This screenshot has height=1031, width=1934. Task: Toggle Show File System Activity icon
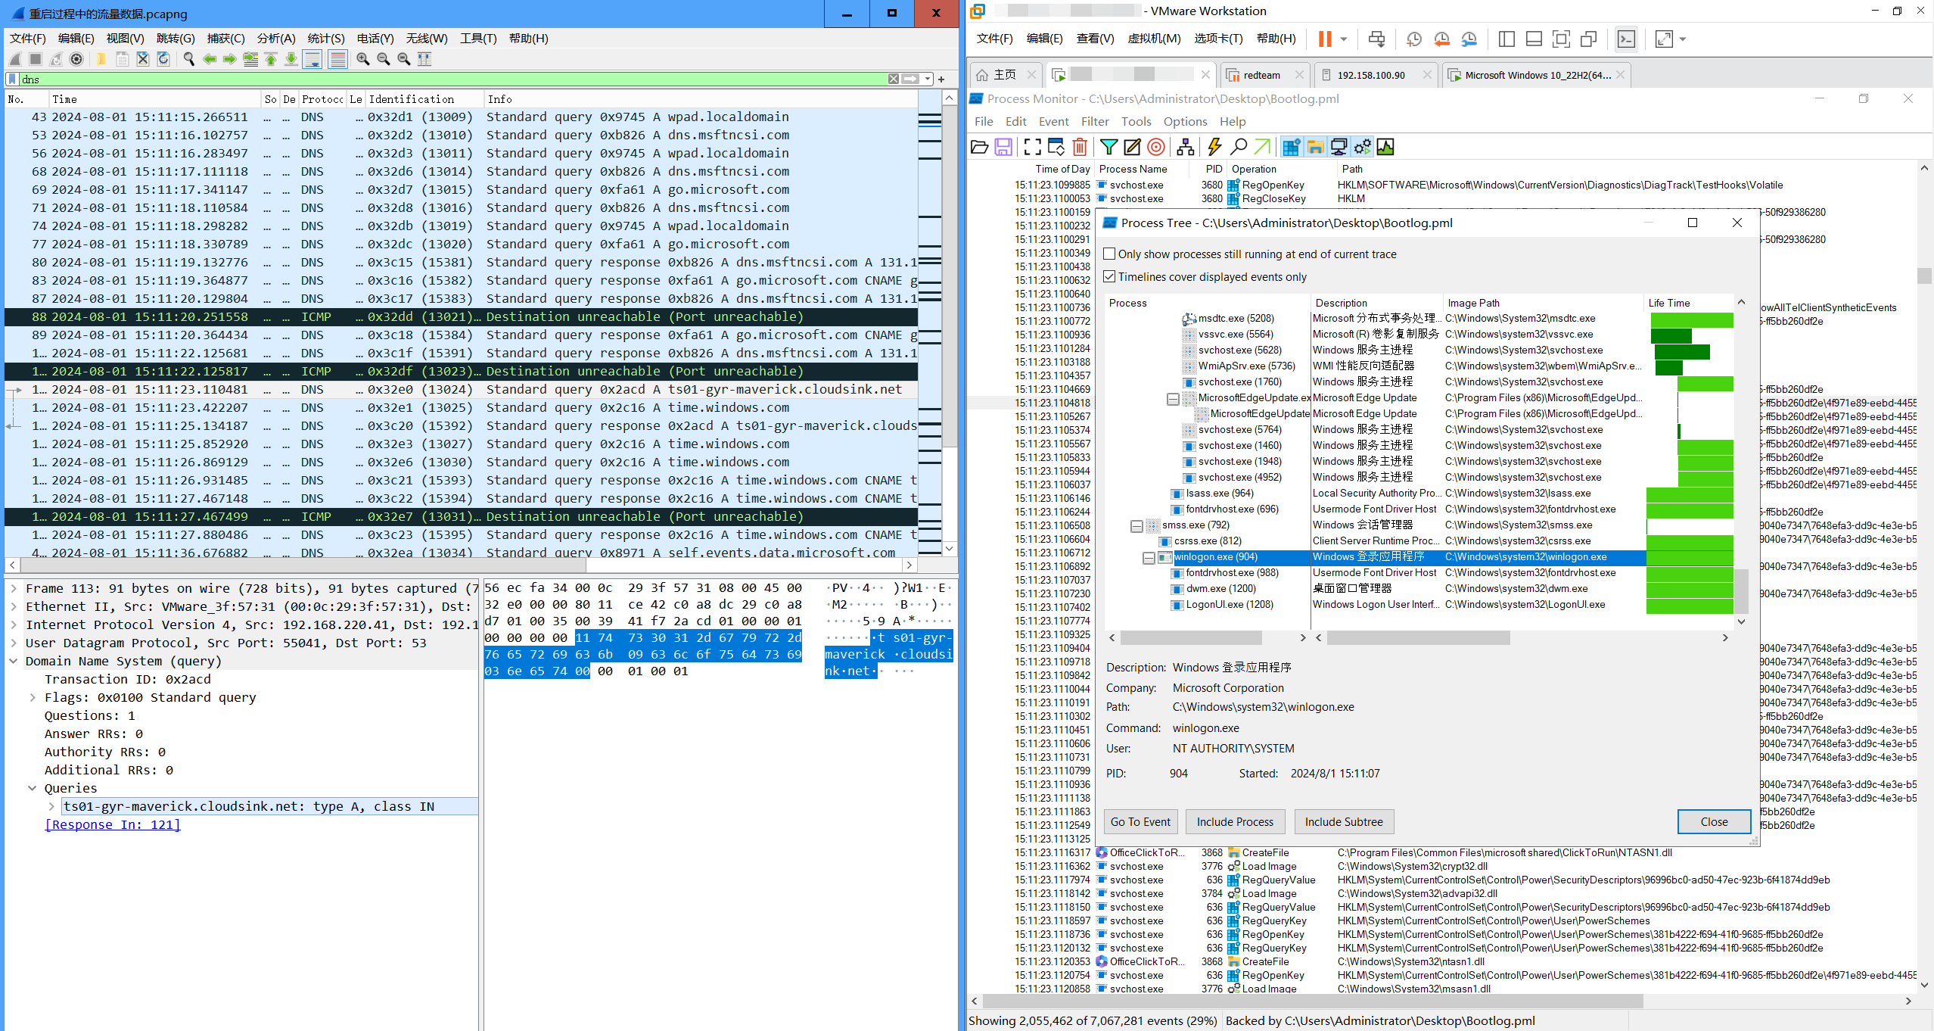click(1315, 147)
